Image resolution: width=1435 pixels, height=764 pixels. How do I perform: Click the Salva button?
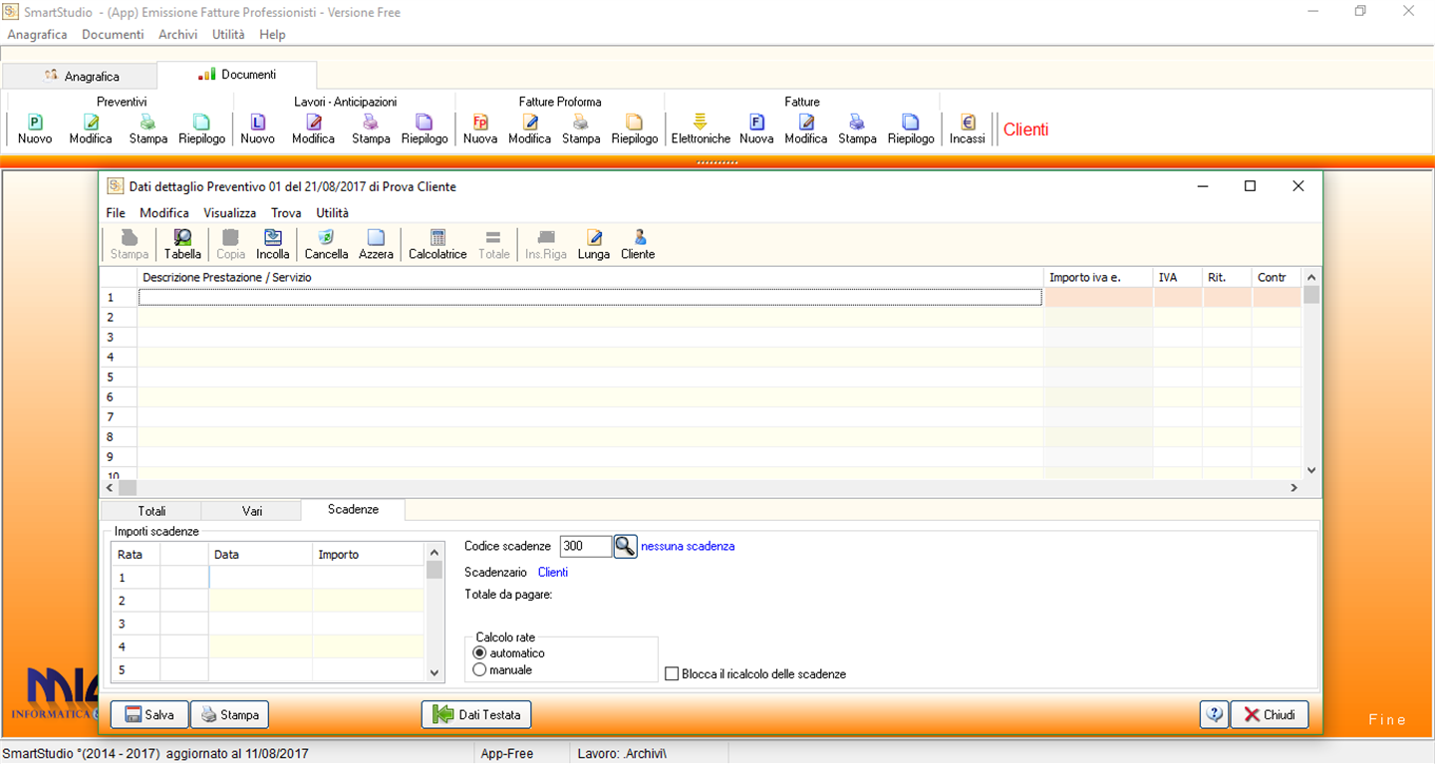tap(149, 714)
